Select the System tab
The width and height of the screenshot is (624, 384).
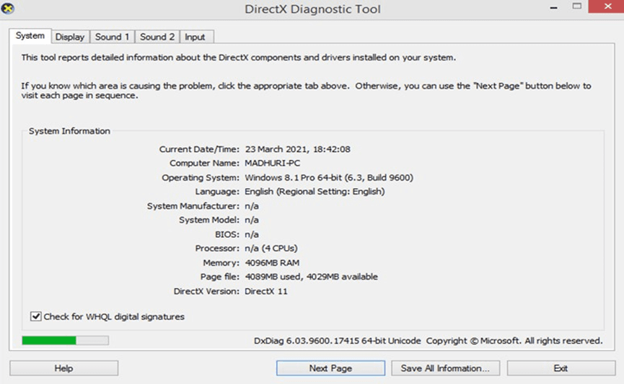[30, 36]
